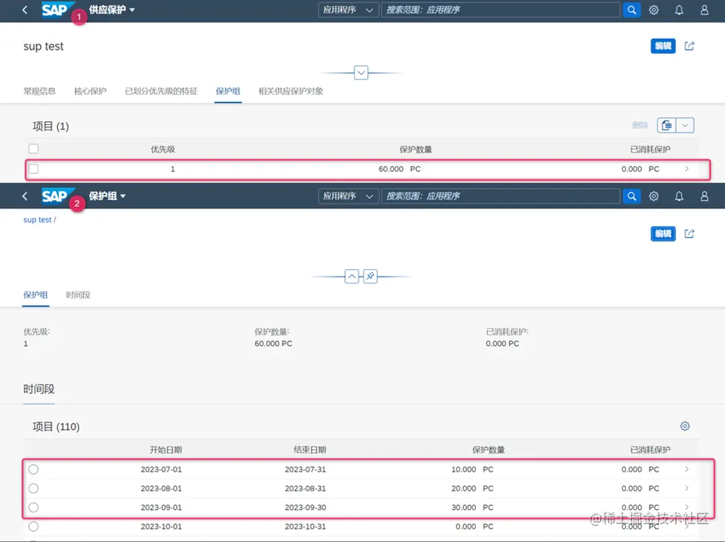Click 编辑 button in 保护组 page
The height and width of the screenshot is (542, 725).
(663, 233)
